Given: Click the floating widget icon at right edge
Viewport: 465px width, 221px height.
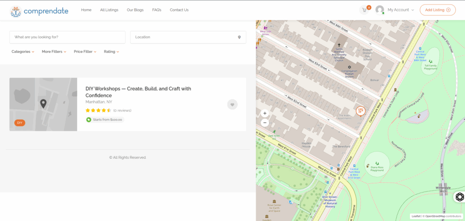Looking at the screenshot, I should [459, 196].
